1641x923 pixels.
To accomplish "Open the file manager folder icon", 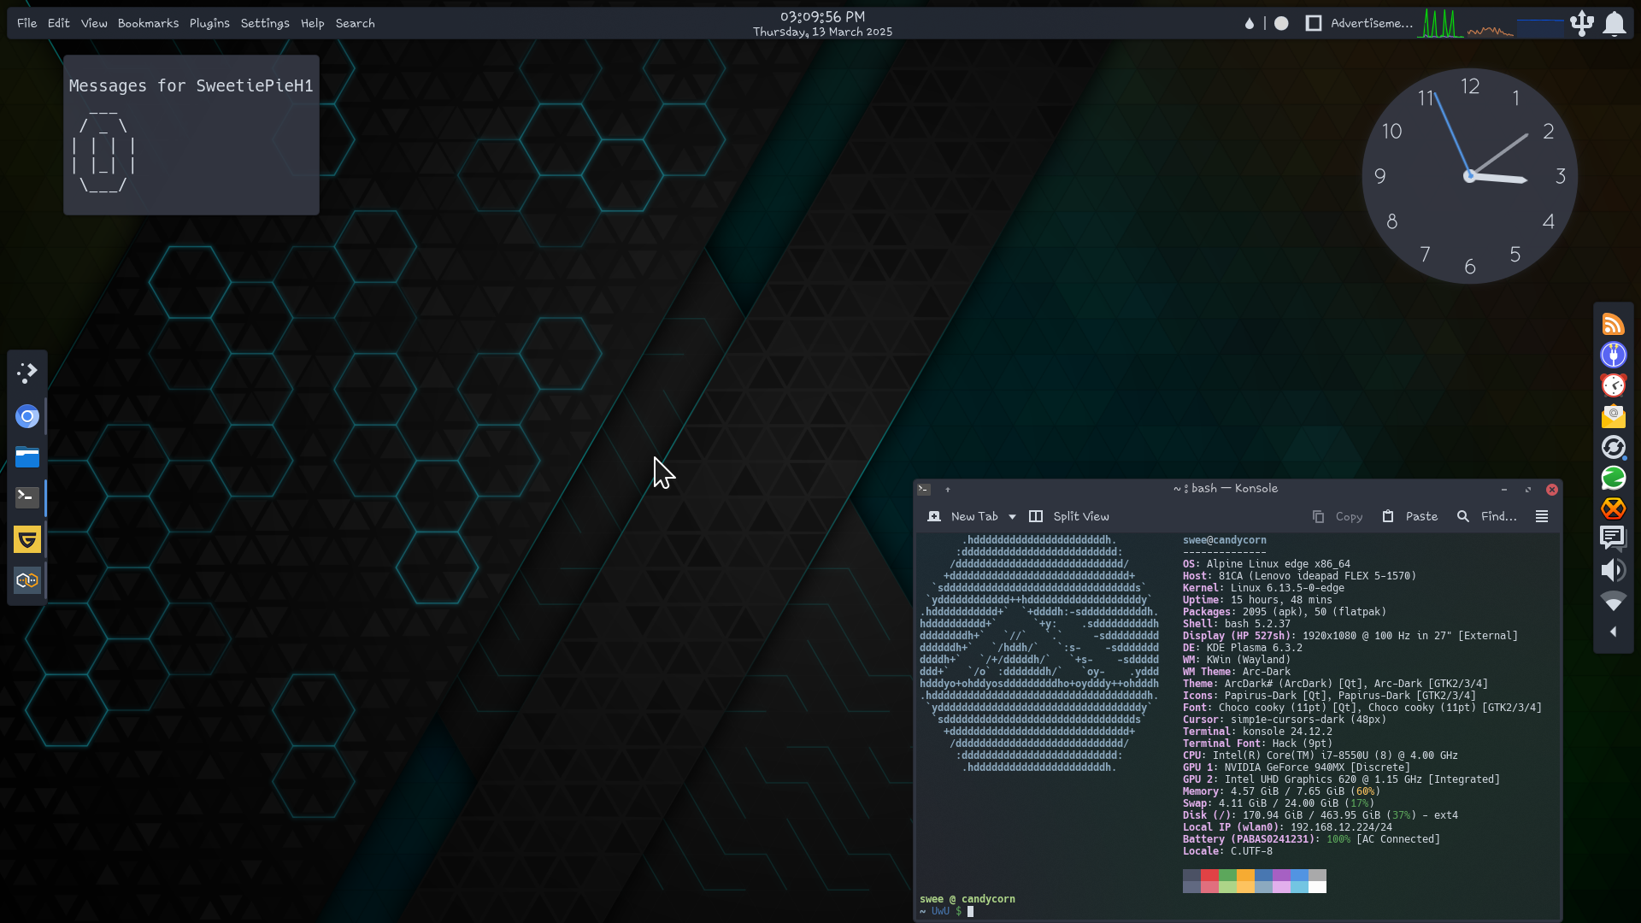I will [x=27, y=457].
